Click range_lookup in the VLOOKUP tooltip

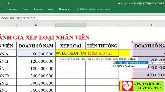[x=128, y=59]
